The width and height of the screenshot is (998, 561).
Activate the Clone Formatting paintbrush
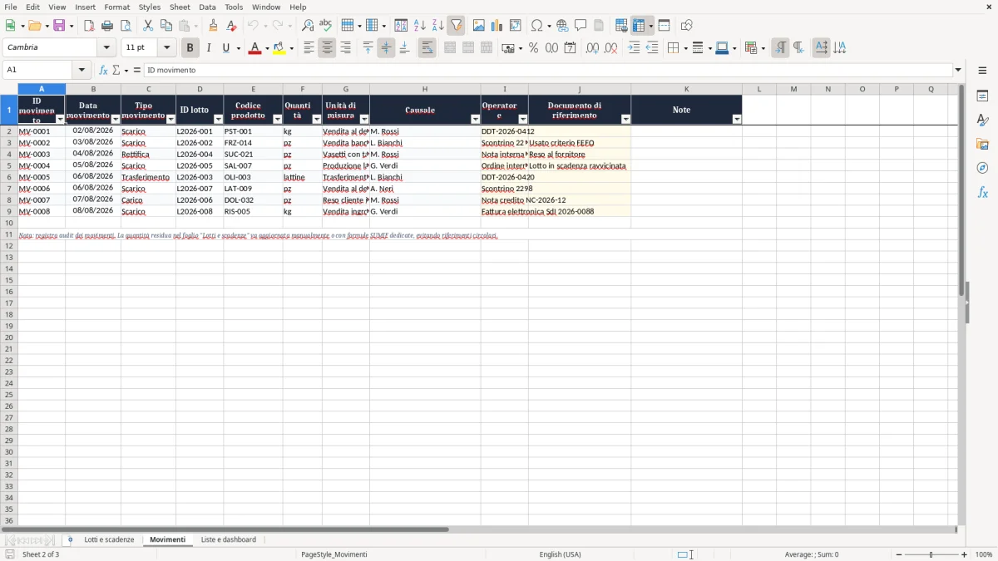[213, 26]
